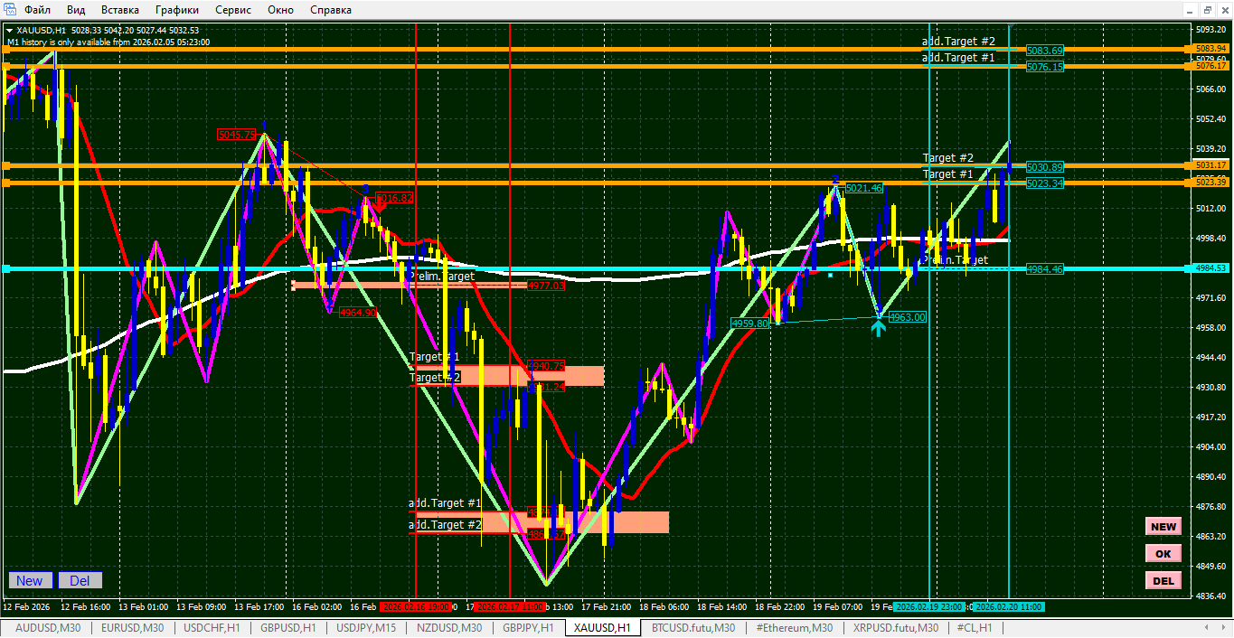Open the Файл menu
Image resolution: width=1234 pixels, height=638 pixels.
click(x=37, y=10)
